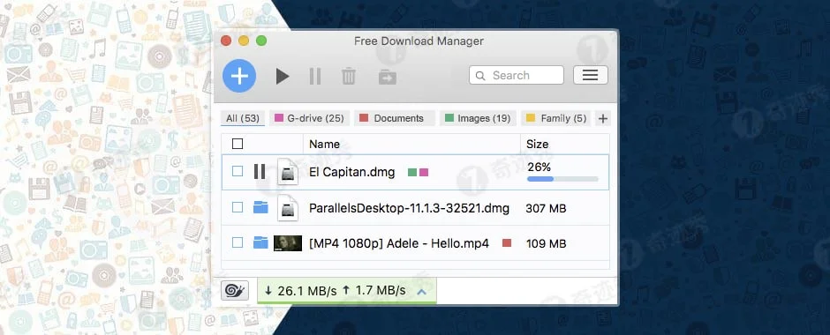Click the ParallelsDesktop dmg disk image file icon
830x335 pixels.
coord(288,208)
